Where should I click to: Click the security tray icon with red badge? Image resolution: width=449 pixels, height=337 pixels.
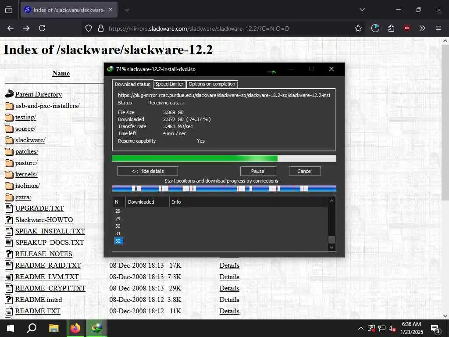click(371, 328)
